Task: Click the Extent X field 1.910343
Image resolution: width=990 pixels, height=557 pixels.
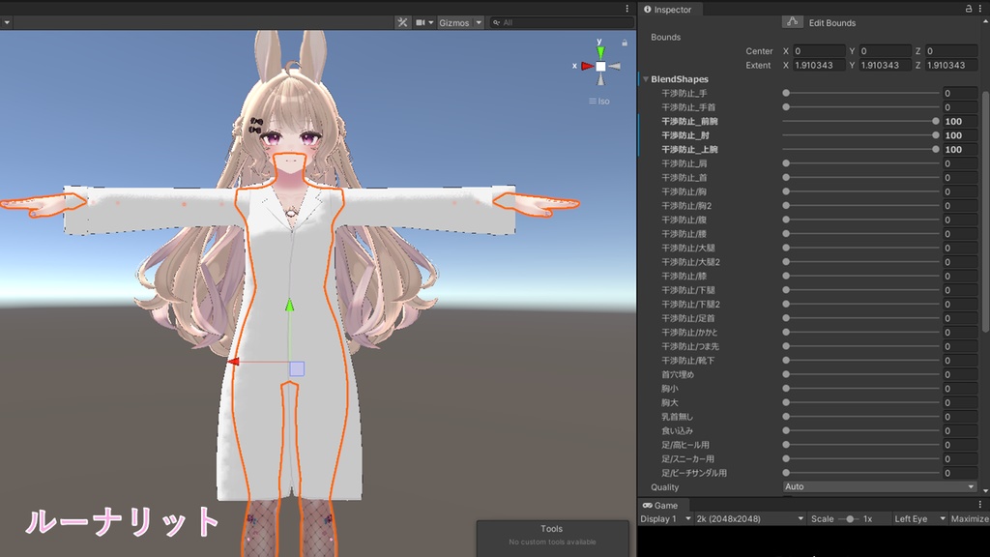Action: pos(819,65)
